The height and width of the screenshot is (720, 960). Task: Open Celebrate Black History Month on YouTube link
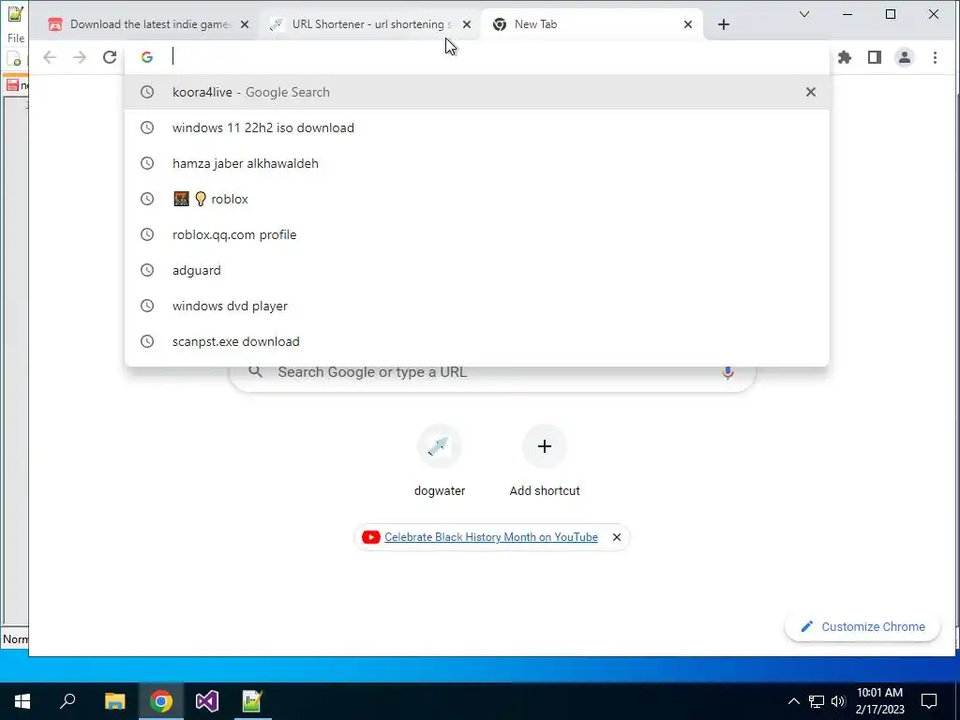pyautogui.click(x=491, y=537)
